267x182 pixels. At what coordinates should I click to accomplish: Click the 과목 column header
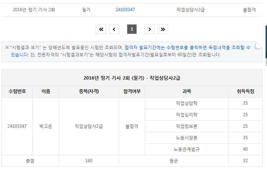click(x=187, y=91)
